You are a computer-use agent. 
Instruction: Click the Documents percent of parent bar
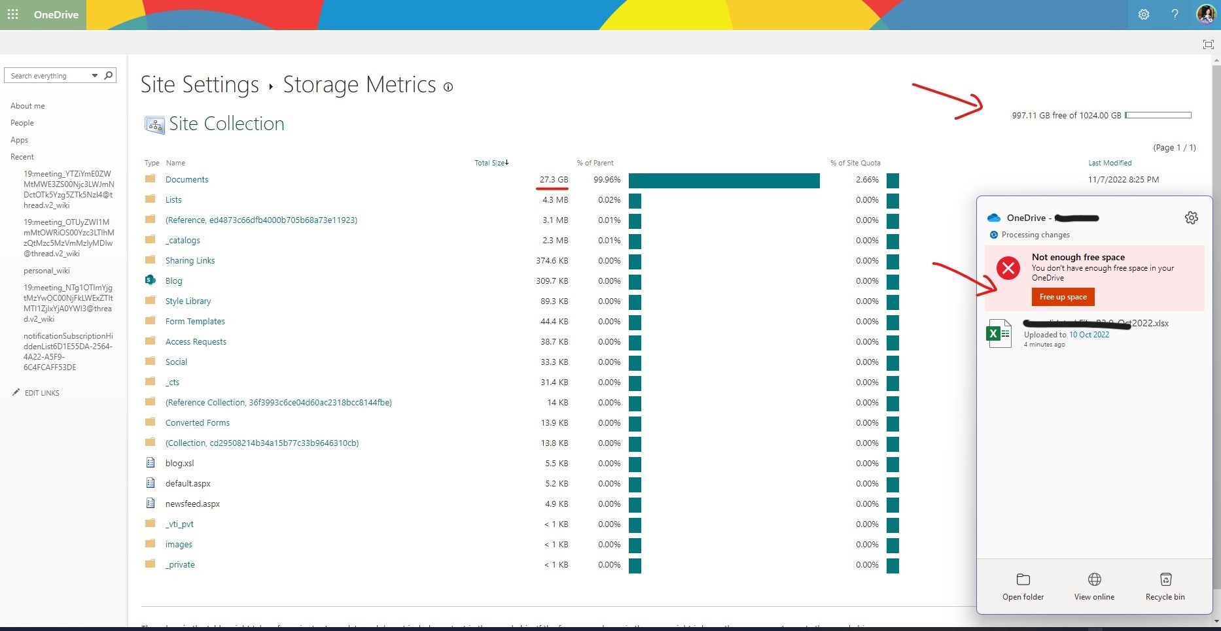click(x=724, y=180)
